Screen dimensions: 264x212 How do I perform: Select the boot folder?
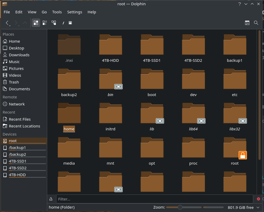tap(152, 79)
